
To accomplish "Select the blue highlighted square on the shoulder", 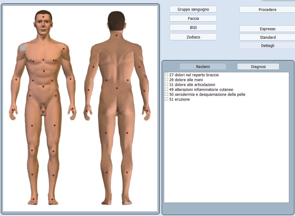I will coord(23,48).
